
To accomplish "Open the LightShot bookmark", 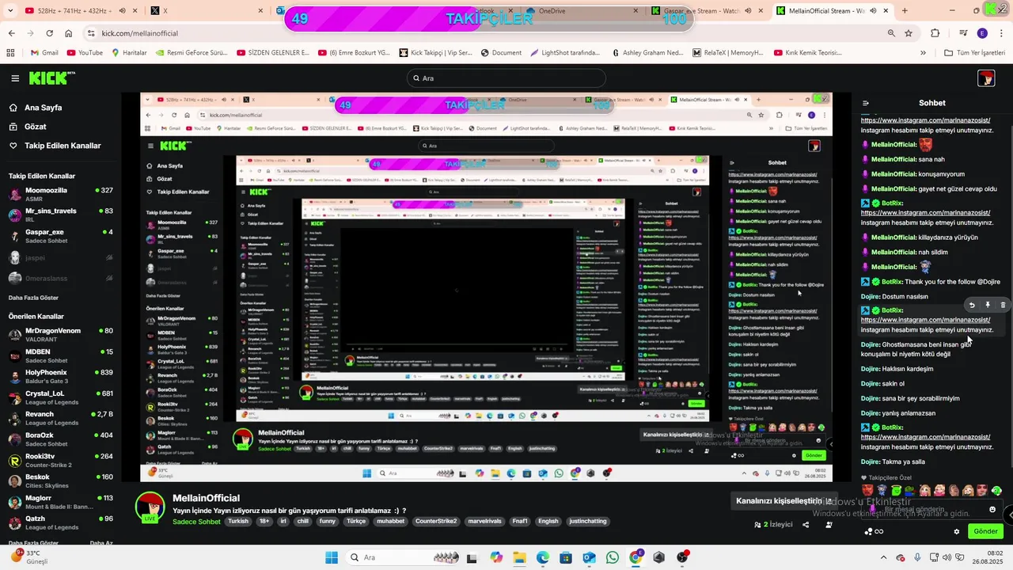I will [x=563, y=53].
